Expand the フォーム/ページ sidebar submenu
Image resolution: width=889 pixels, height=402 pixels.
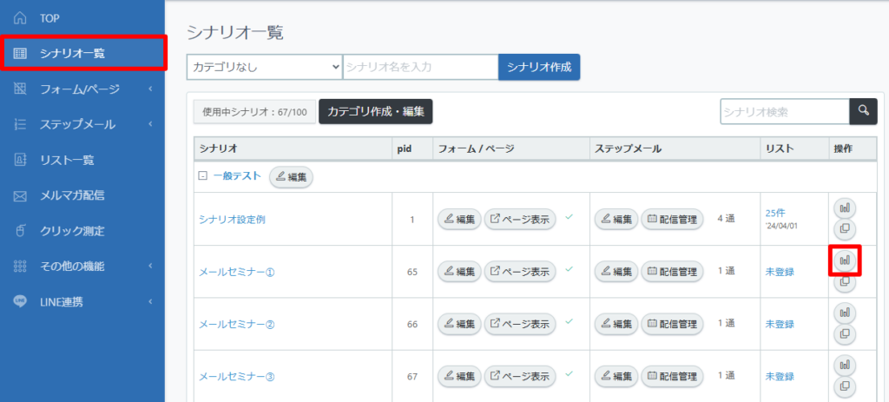[82, 89]
